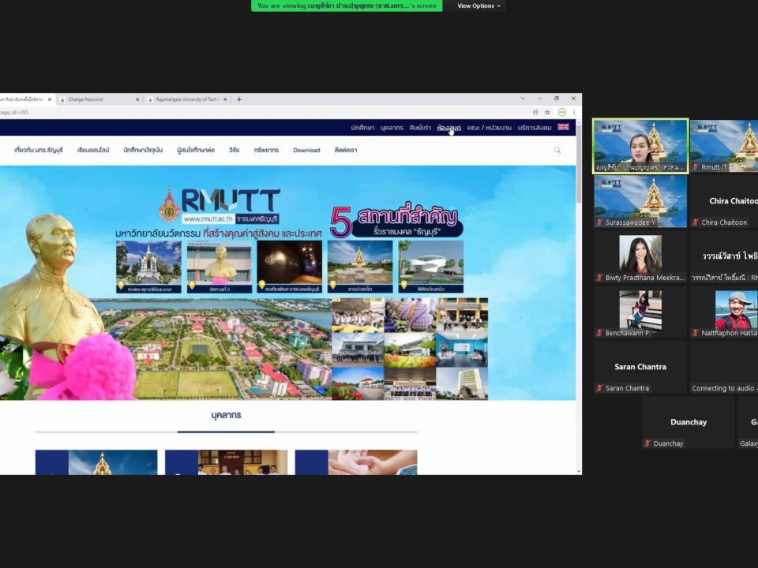The image size is (758, 568).
Task: Click the white lotus museum building thumbnail
Action: (x=431, y=267)
